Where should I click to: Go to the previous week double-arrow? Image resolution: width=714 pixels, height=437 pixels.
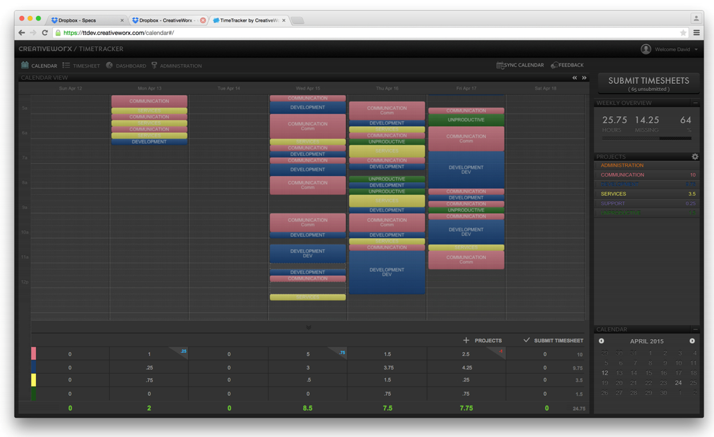pyautogui.click(x=575, y=78)
